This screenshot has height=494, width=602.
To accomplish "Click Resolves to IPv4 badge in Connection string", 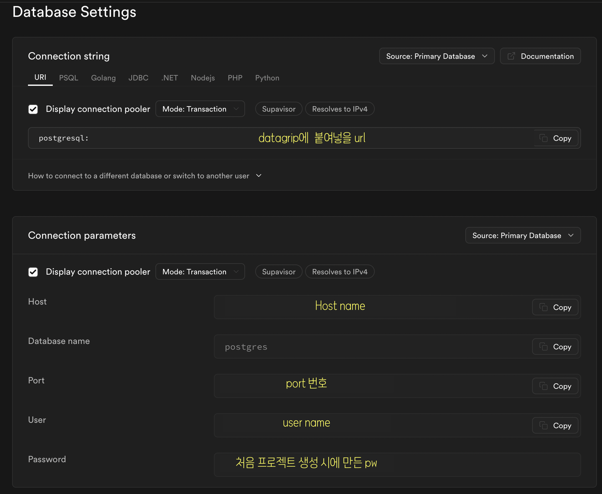I will [340, 109].
